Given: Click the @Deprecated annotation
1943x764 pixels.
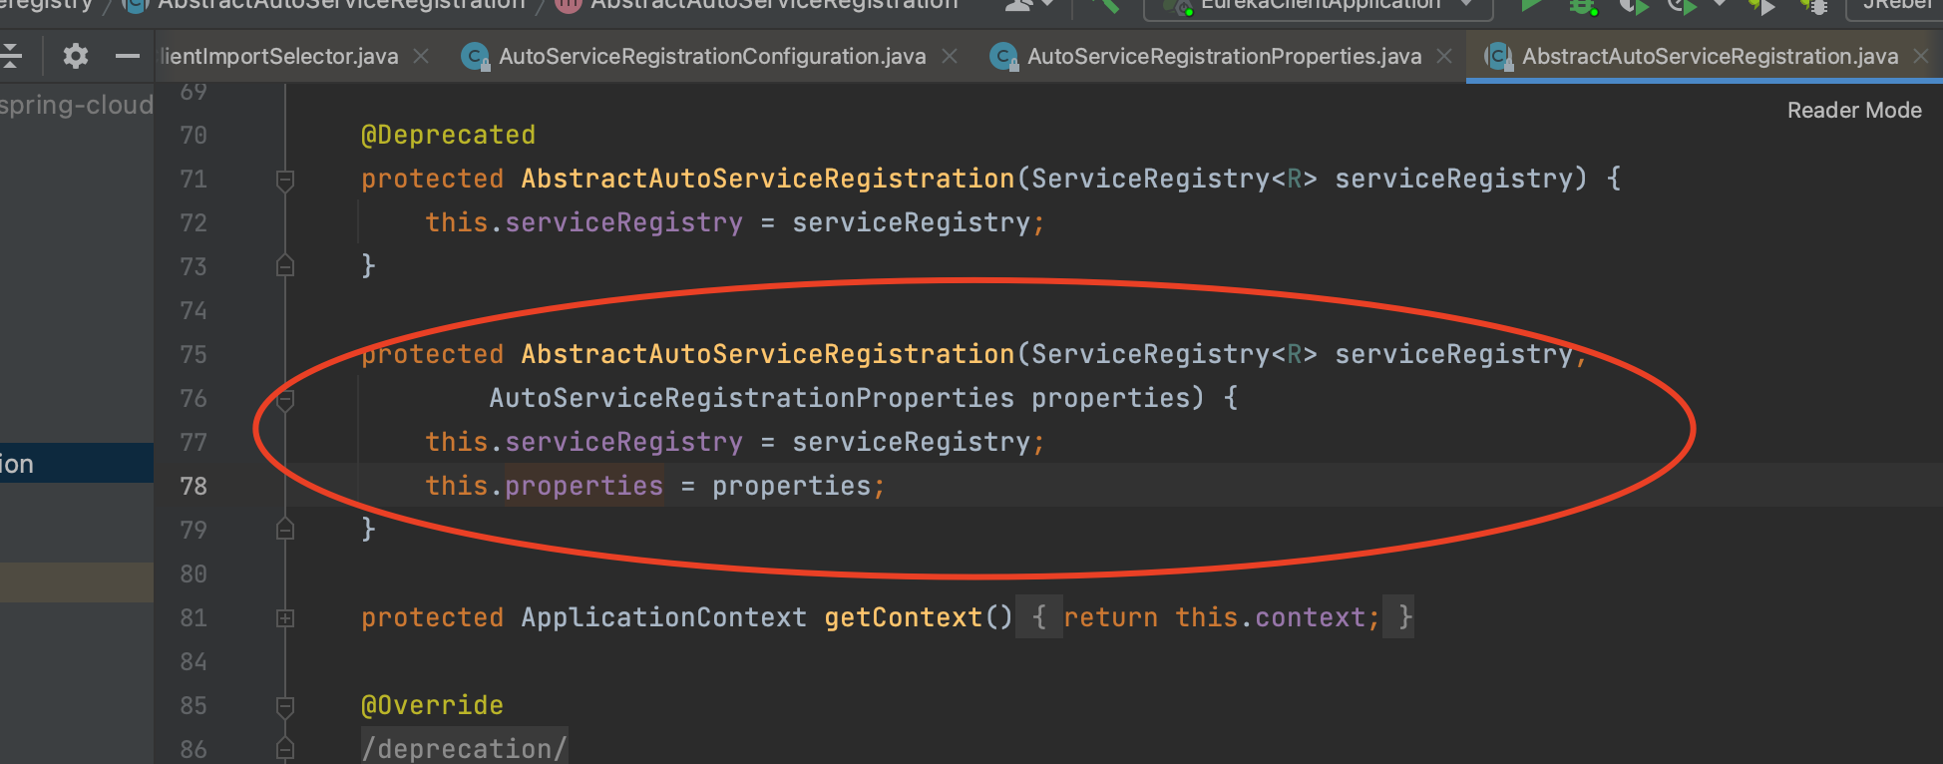Looking at the screenshot, I should [448, 135].
